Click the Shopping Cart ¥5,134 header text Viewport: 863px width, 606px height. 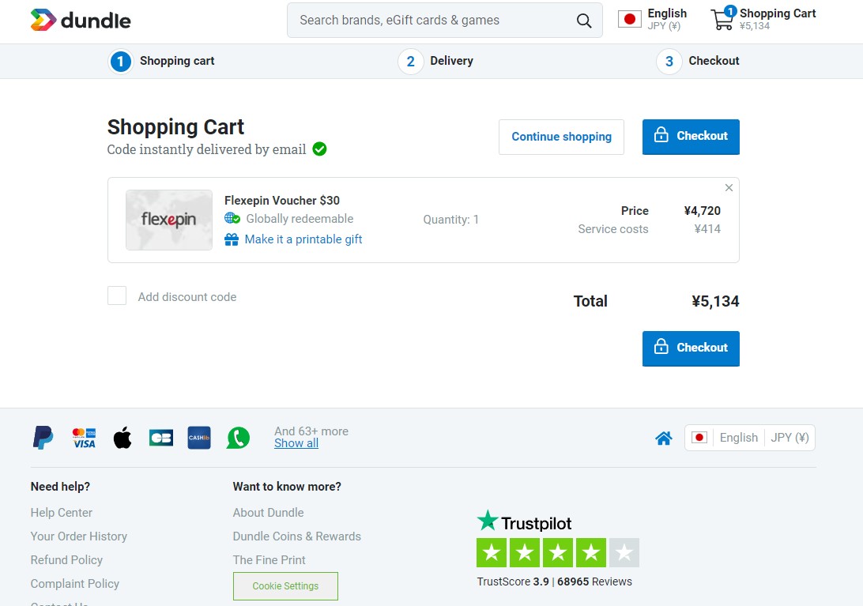pos(777,19)
